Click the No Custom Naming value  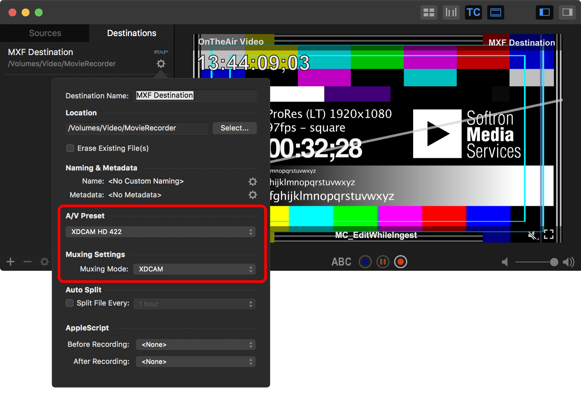[x=146, y=181]
